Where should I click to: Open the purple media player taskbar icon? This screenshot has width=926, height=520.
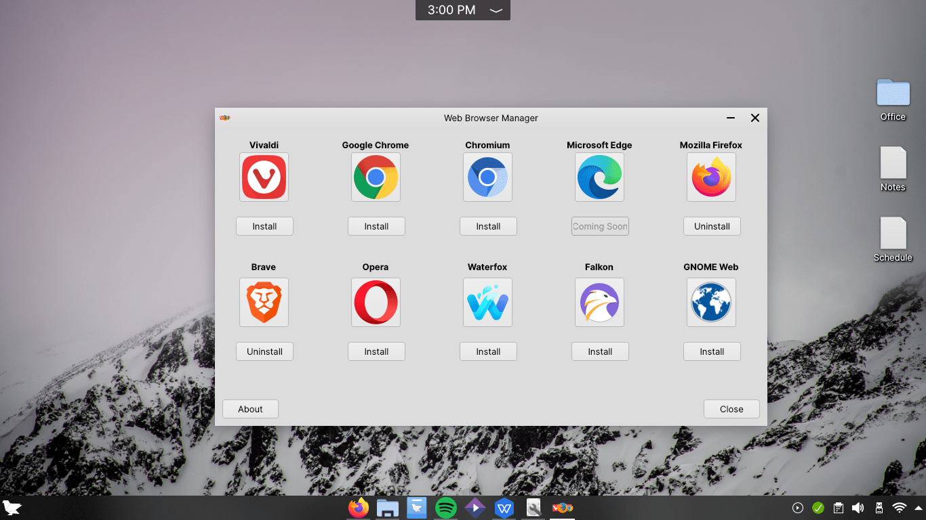coord(475,508)
